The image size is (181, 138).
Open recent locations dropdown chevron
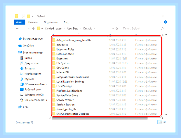tap(29, 28)
